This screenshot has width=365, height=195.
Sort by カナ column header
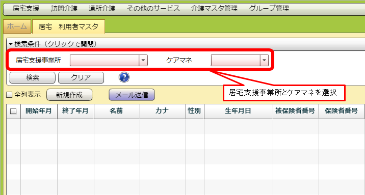pyautogui.click(x=163, y=112)
